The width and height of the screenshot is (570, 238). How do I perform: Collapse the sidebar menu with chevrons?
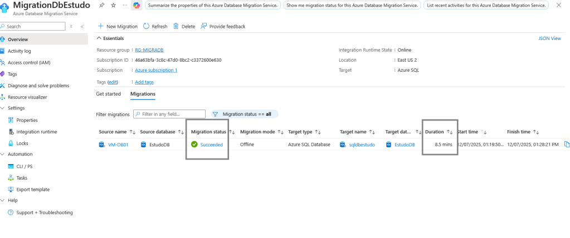tap(82, 26)
